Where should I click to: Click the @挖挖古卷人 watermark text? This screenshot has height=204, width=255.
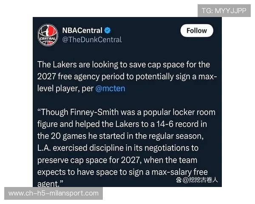coord(201,180)
